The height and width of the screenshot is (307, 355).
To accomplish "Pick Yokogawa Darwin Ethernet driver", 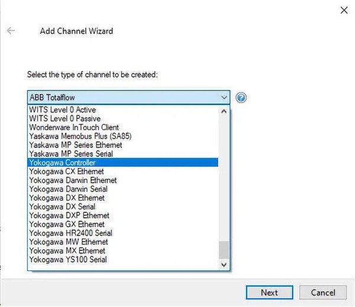I will click(123, 180).
